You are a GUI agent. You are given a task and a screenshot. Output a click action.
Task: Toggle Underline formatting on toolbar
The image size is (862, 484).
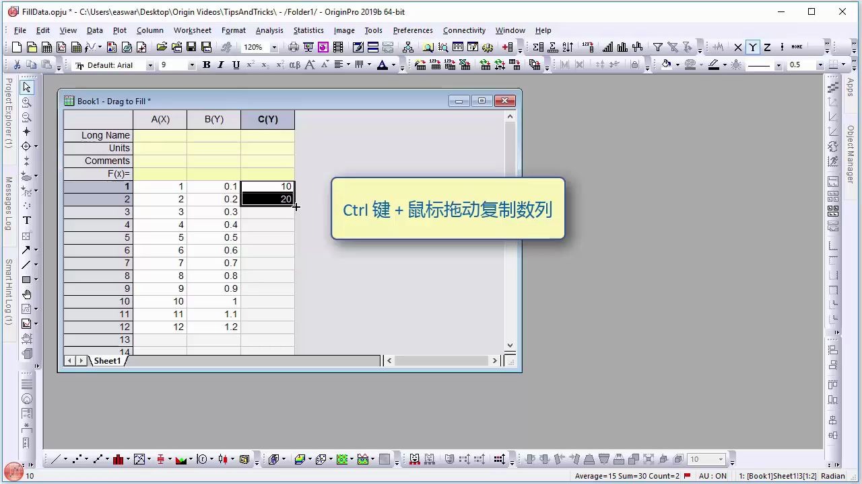(x=236, y=65)
